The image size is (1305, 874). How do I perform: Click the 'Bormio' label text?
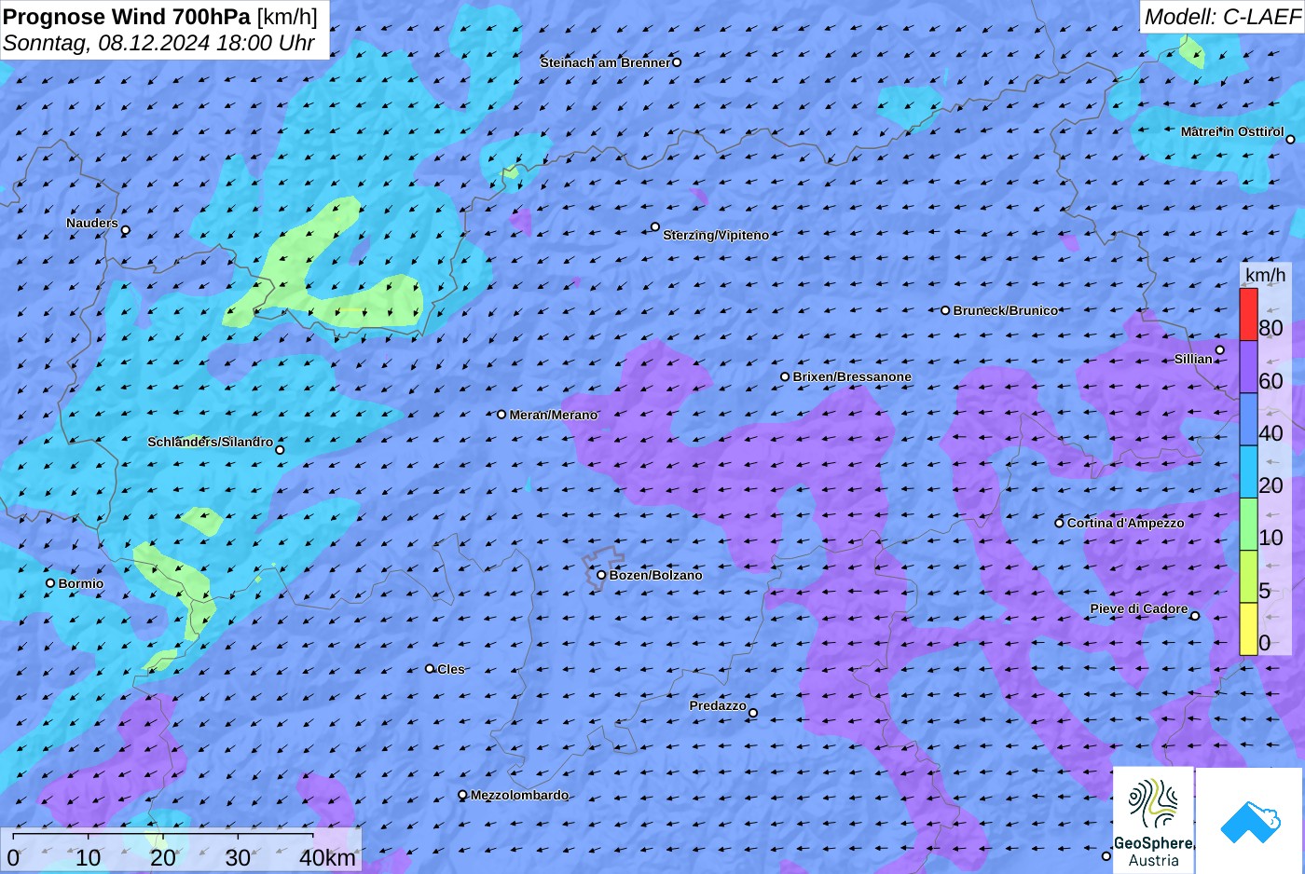[x=81, y=583]
